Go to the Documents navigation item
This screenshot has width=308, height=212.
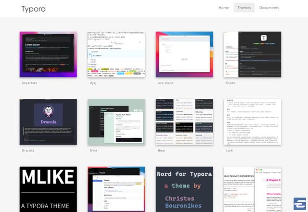(269, 8)
